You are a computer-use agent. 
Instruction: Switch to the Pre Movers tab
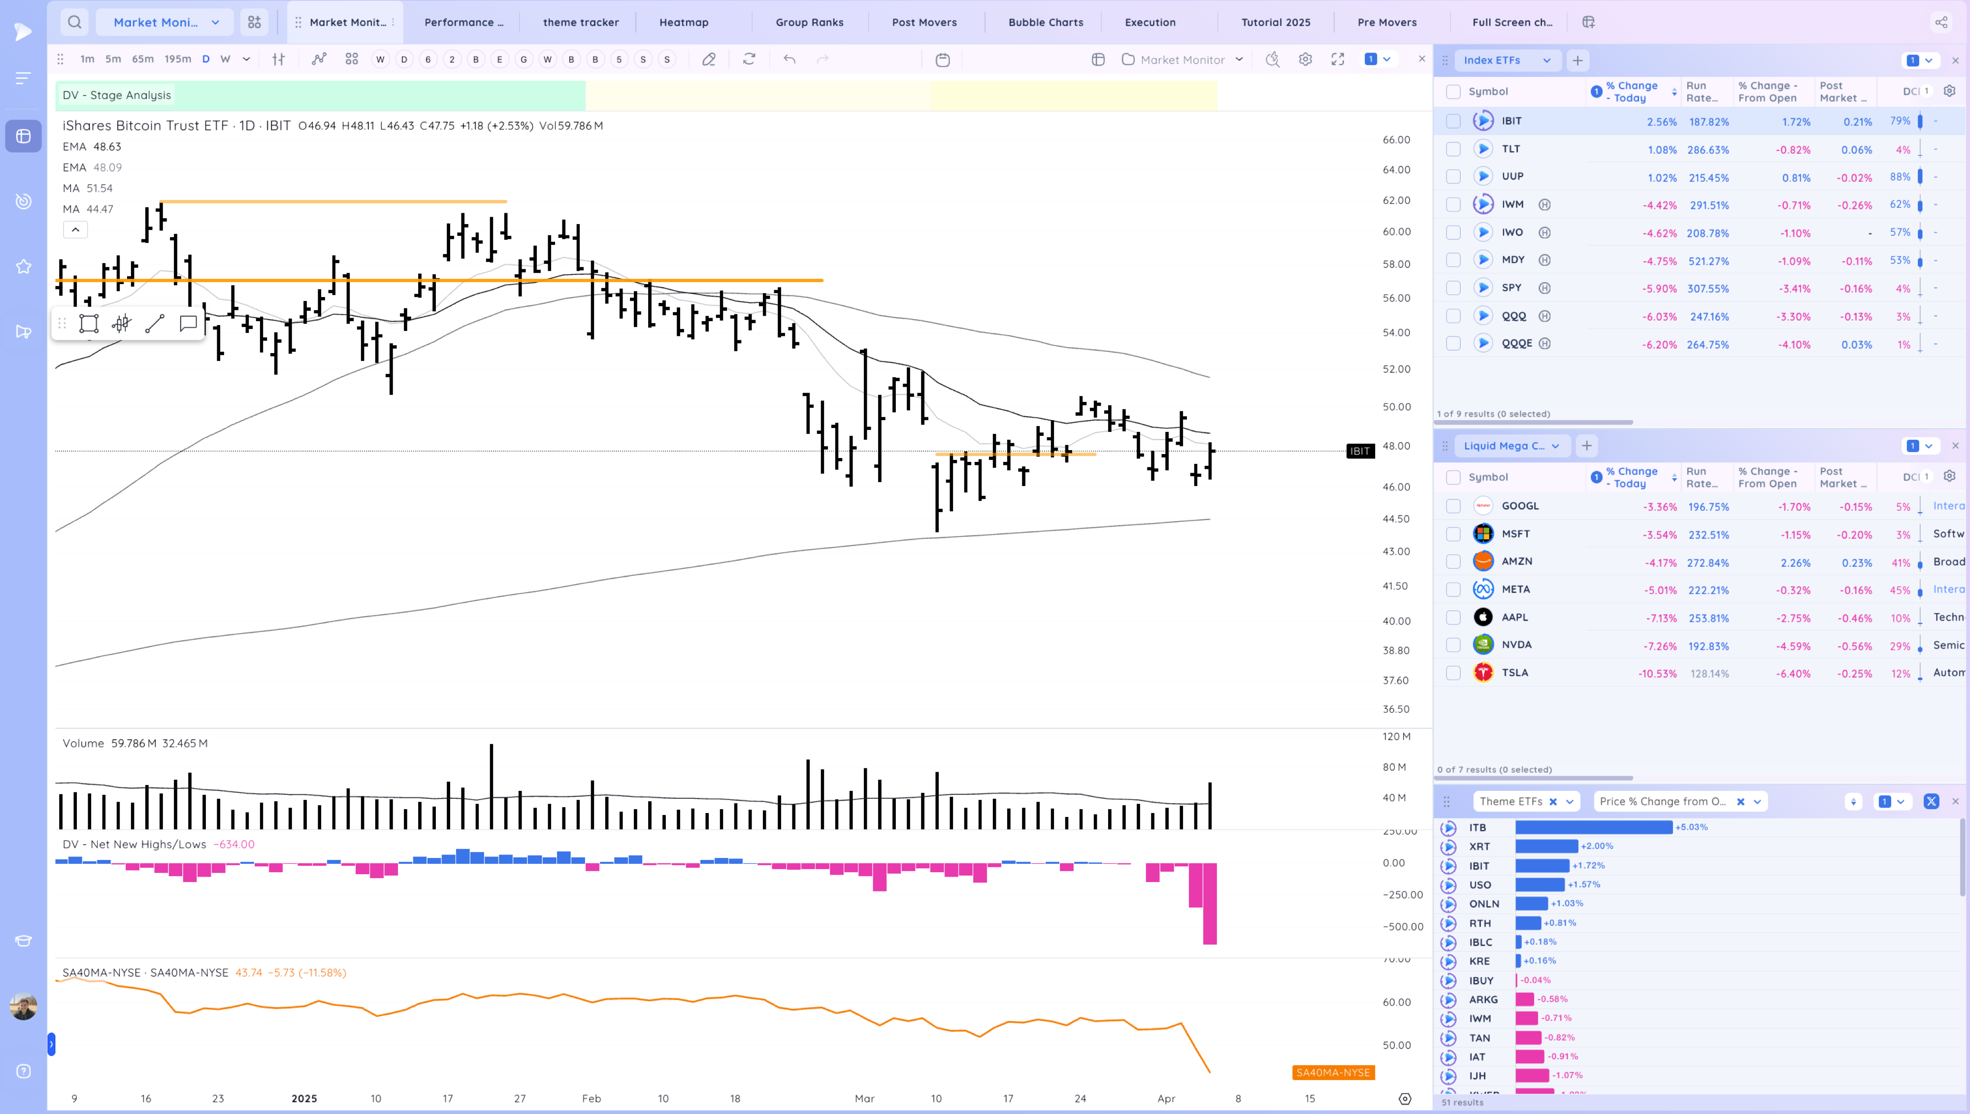(x=1387, y=22)
